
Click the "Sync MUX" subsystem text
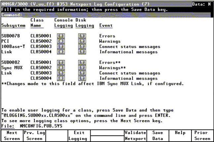click(x=12, y=68)
